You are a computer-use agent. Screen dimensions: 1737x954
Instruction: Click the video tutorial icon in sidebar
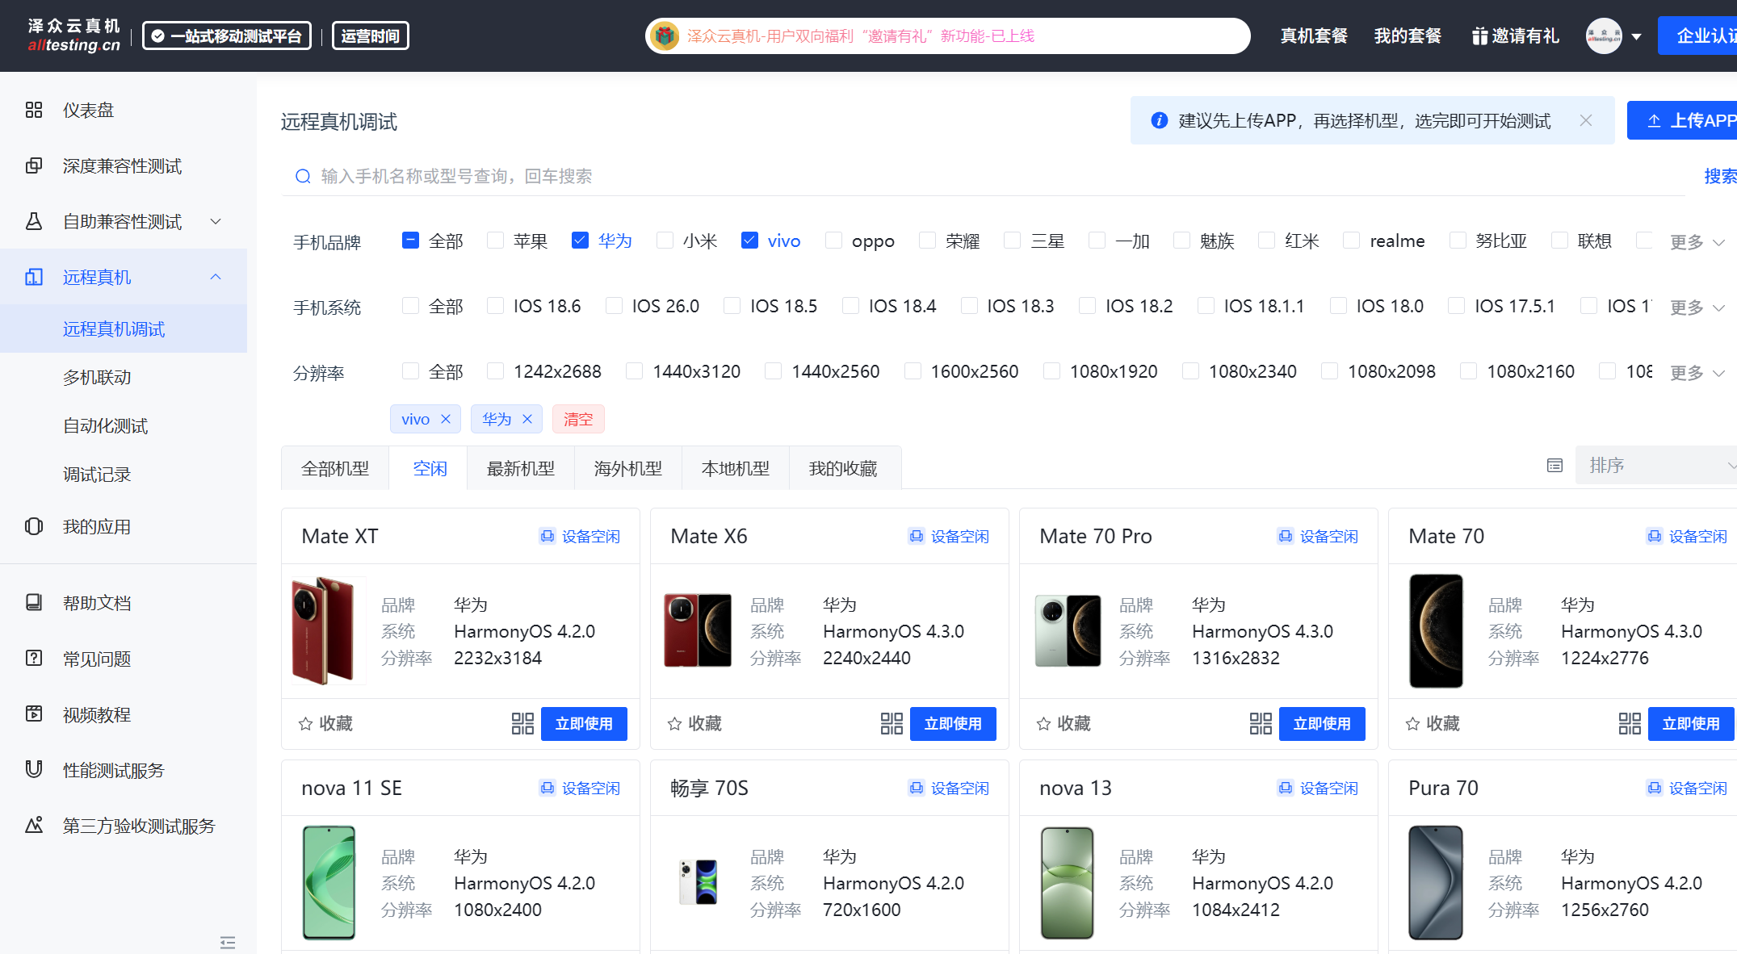coord(34,714)
